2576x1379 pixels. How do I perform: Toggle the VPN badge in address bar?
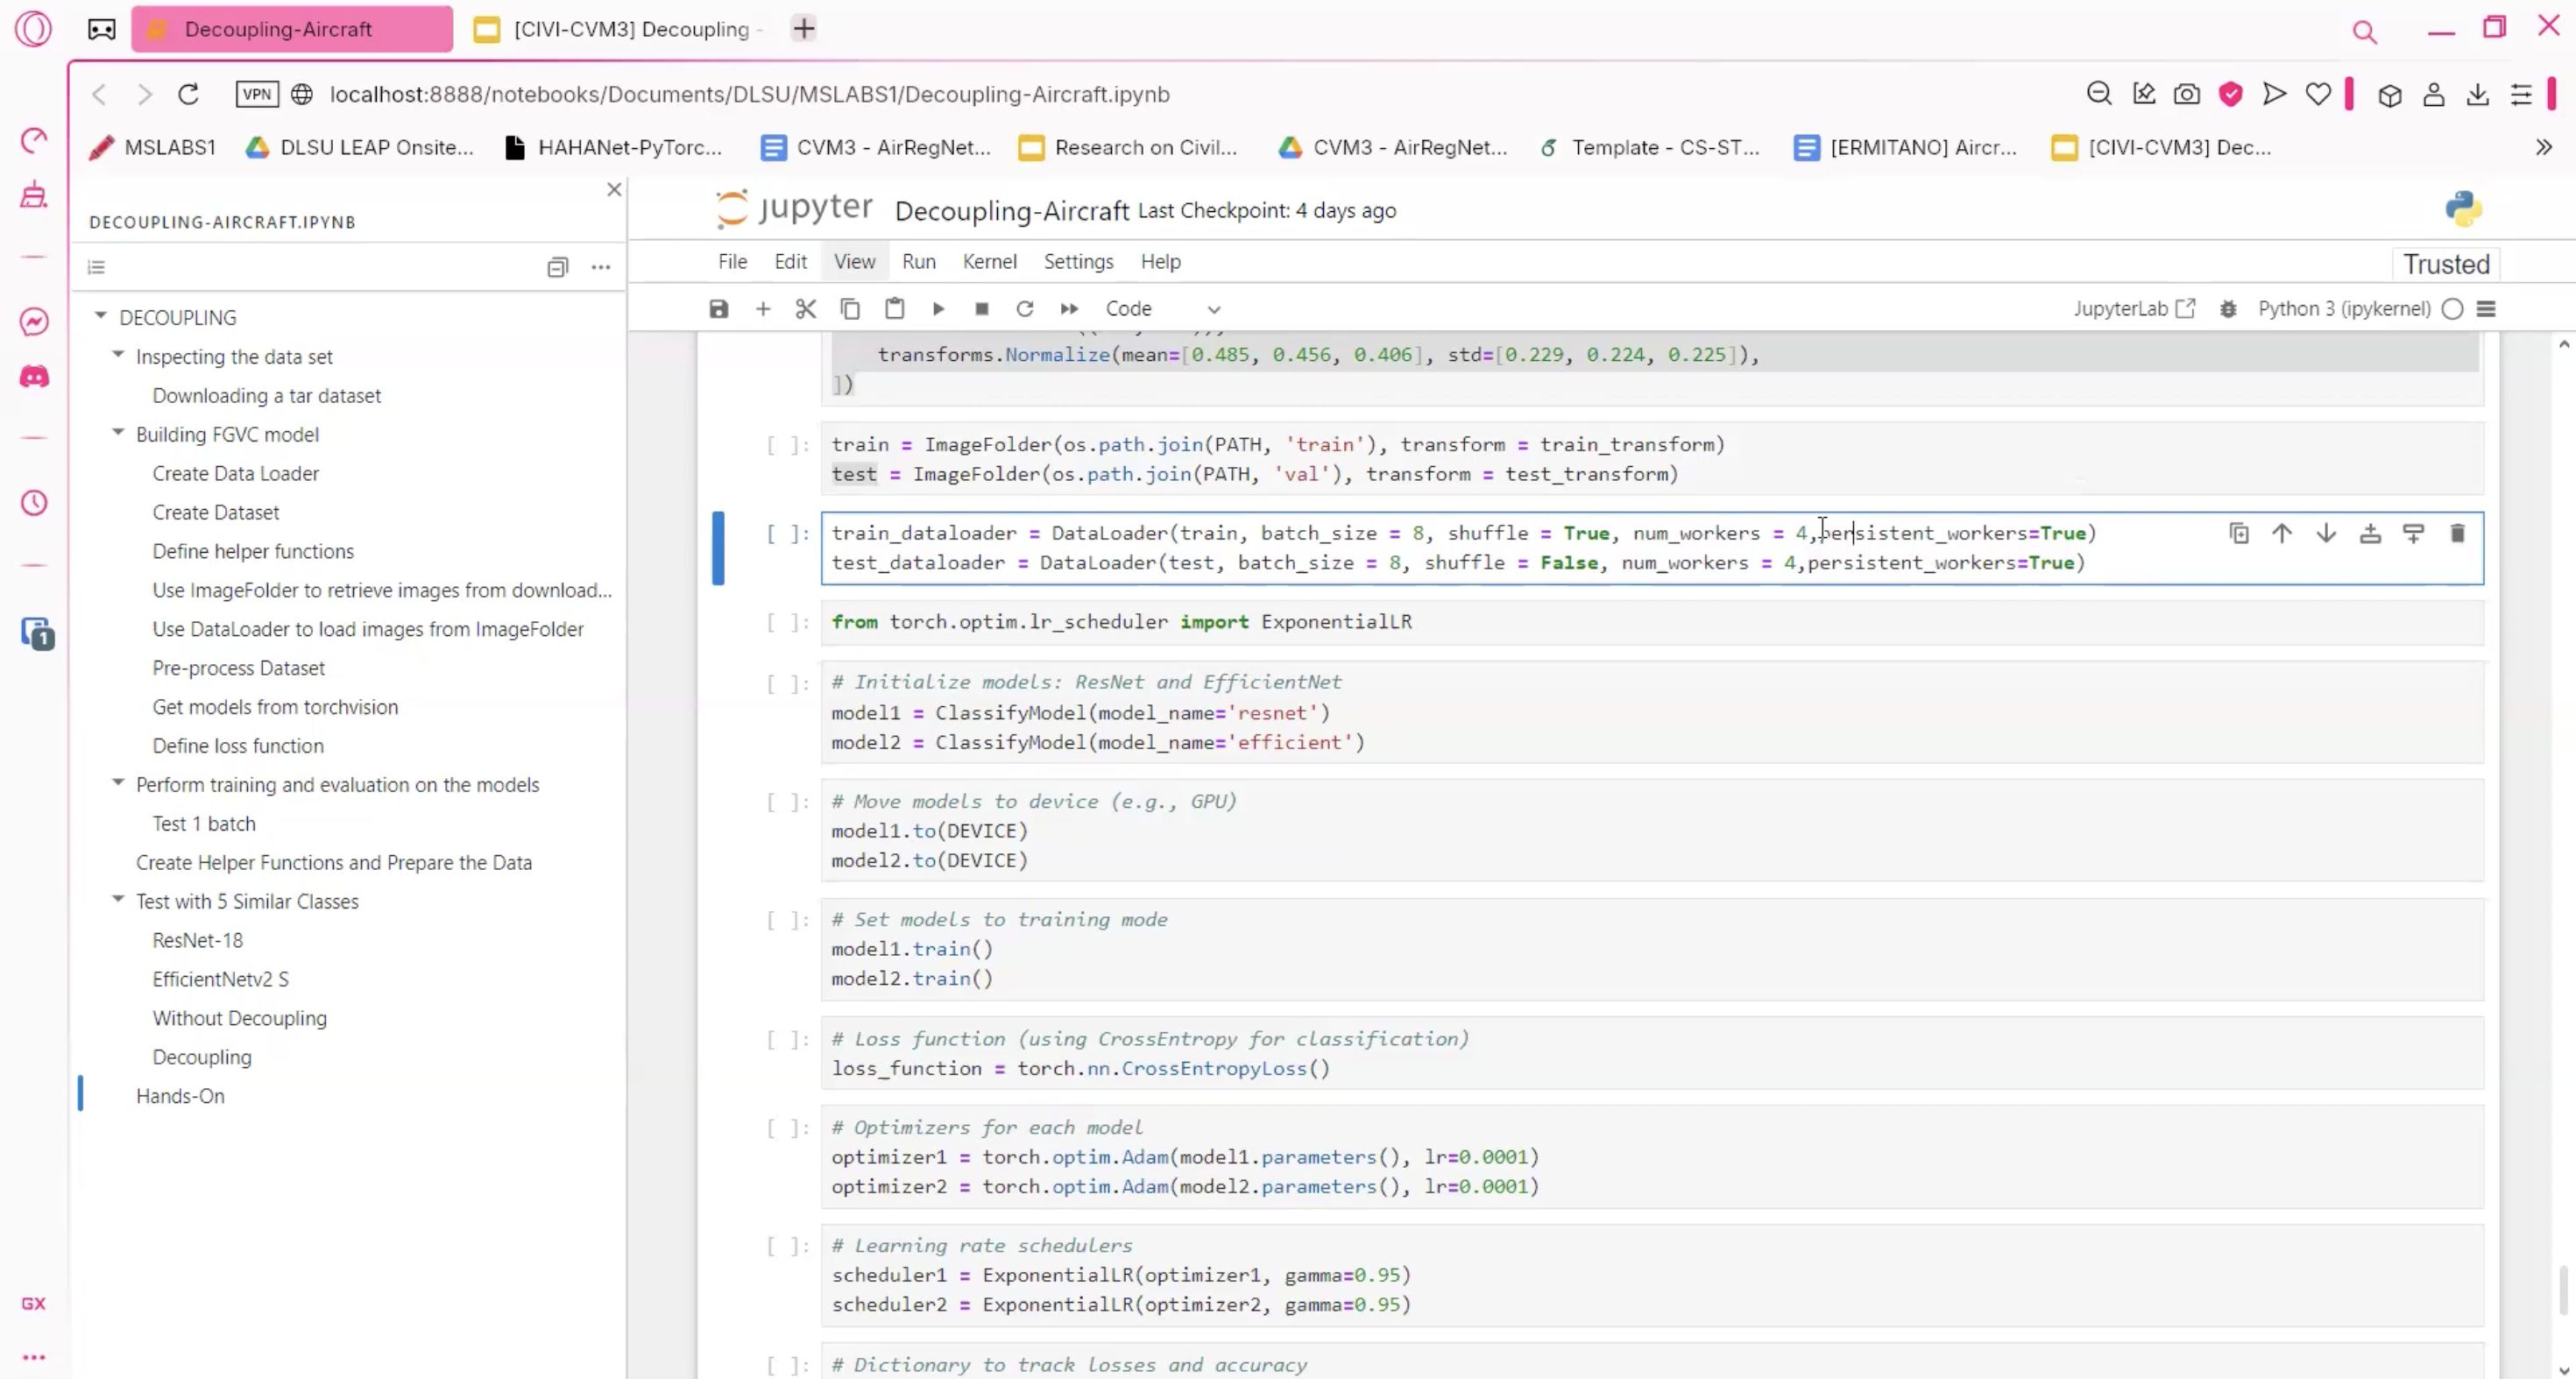[257, 94]
